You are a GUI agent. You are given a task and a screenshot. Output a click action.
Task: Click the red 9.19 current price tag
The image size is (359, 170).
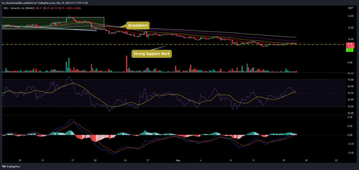click(x=349, y=44)
